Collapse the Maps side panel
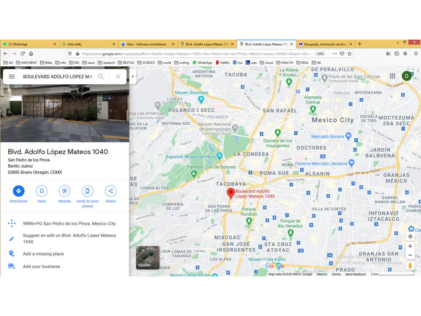This screenshot has width=421, height=316. tap(132, 76)
